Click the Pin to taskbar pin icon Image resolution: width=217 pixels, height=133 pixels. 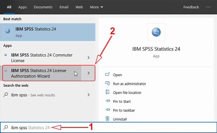tap(108, 110)
